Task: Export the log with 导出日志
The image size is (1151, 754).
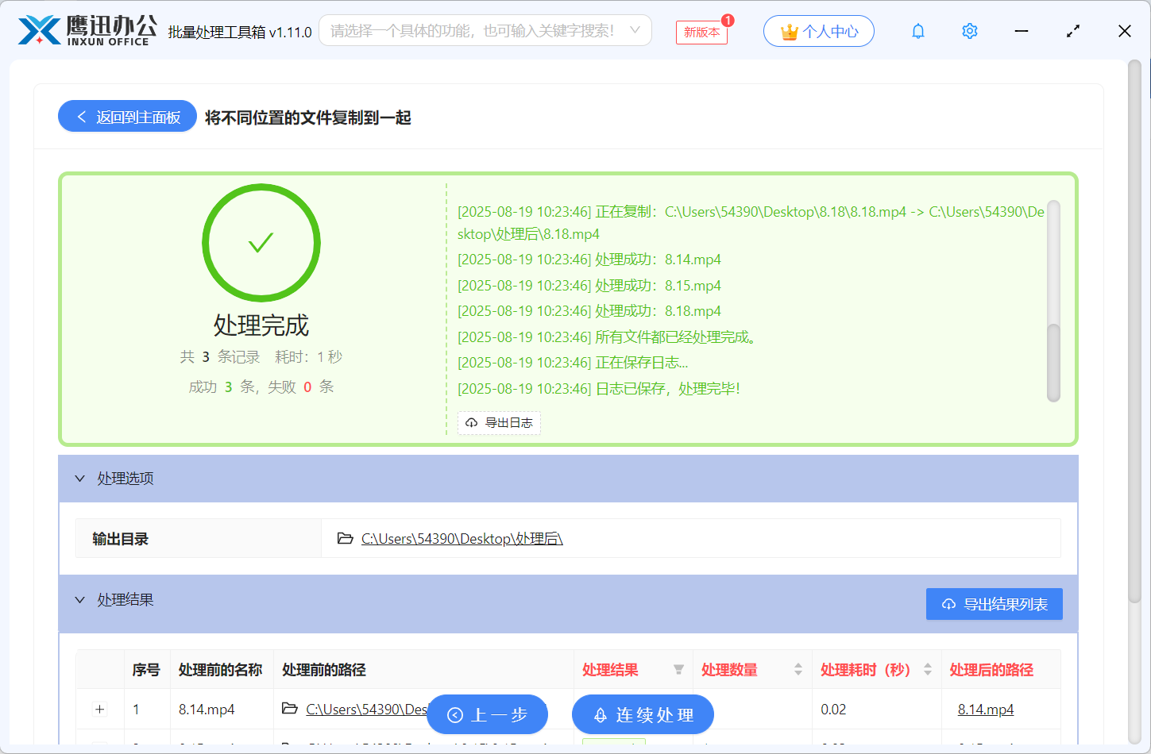Action: tap(499, 423)
